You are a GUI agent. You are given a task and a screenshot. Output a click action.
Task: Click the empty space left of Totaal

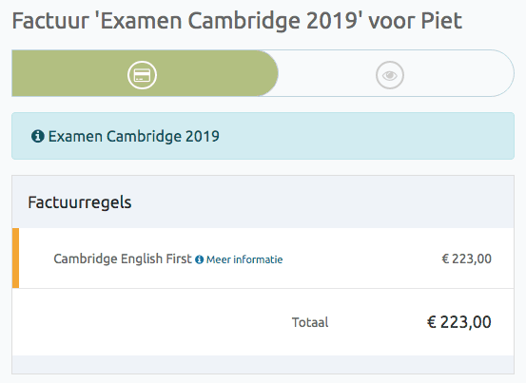click(151, 322)
